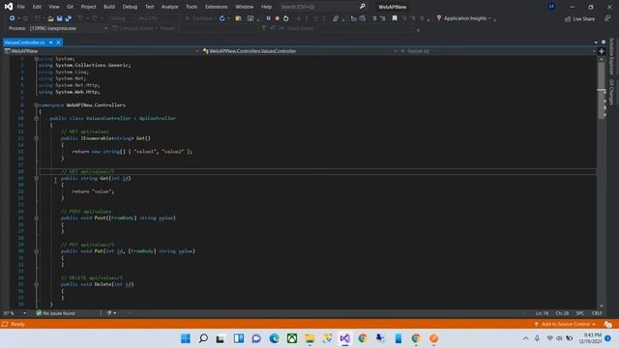Image resolution: width=619 pixels, height=348 pixels.
Task: Click the Visual Studio logo icon
Action: 9,7
